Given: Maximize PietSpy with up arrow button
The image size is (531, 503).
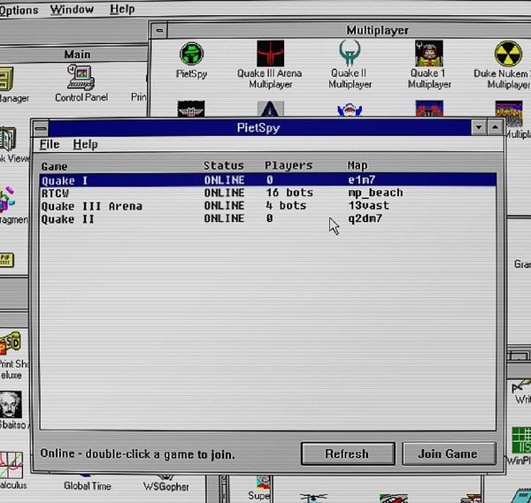Looking at the screenshot, I should point(495,127).
